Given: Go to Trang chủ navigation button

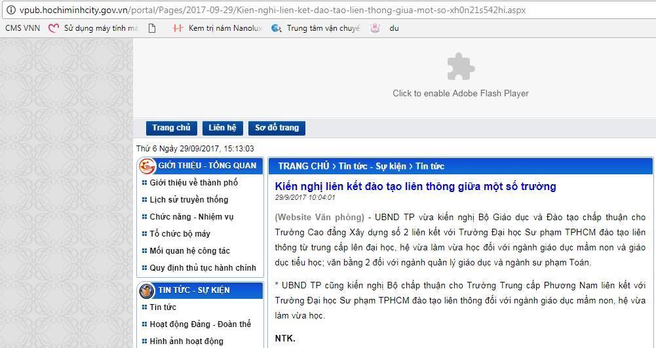Looking at the screenshot, I should (x=171, y=128).
